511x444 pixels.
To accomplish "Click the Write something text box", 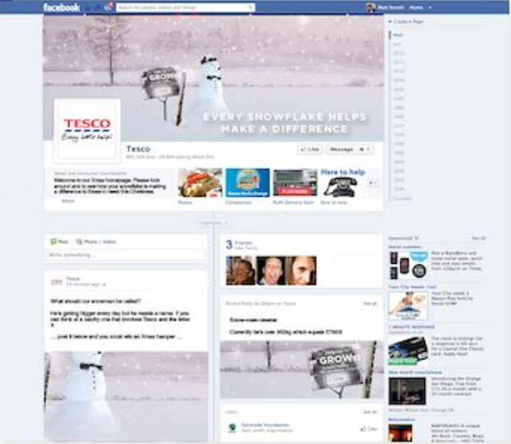I will [x=126, y=255].
